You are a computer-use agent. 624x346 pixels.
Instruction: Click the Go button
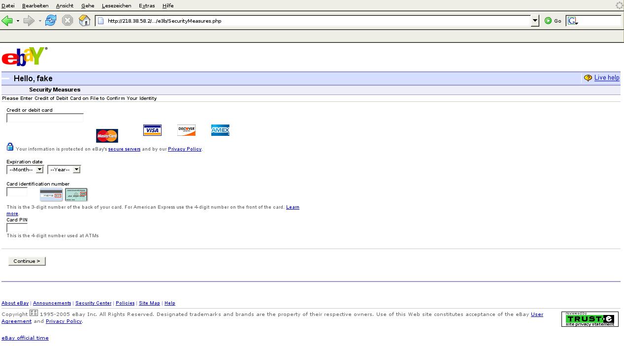[x=553, y=21]
